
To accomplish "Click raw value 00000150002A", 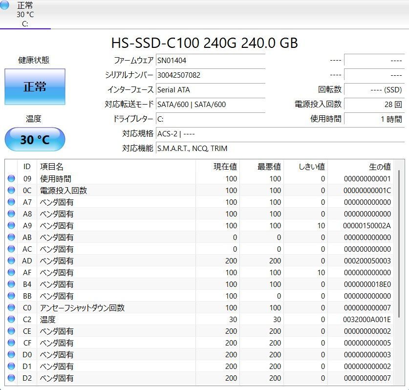I will click(x=367, y=226).
